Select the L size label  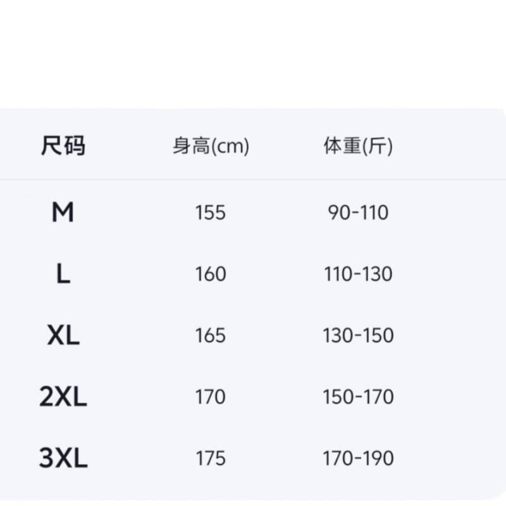pyautogui.click(x=63, y=274)
